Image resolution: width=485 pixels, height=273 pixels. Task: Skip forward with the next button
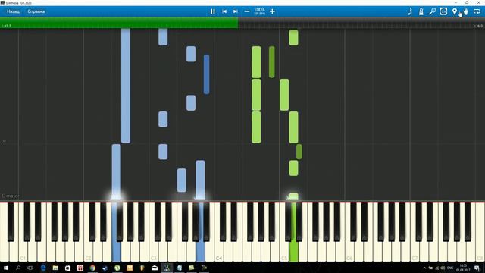click(x=236, y=11)
